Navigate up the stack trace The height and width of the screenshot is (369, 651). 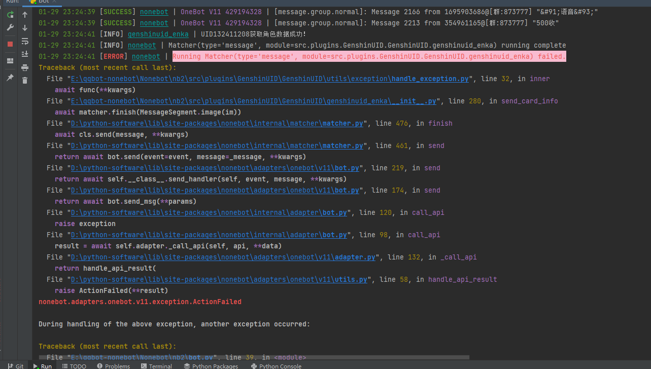[24, 15]
